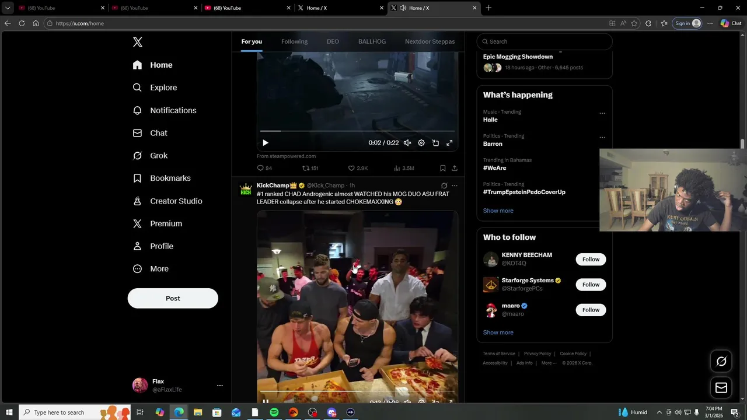Open the #WeAre trend
This screenshot has height=420, width=747.
[x=494, y=168]
